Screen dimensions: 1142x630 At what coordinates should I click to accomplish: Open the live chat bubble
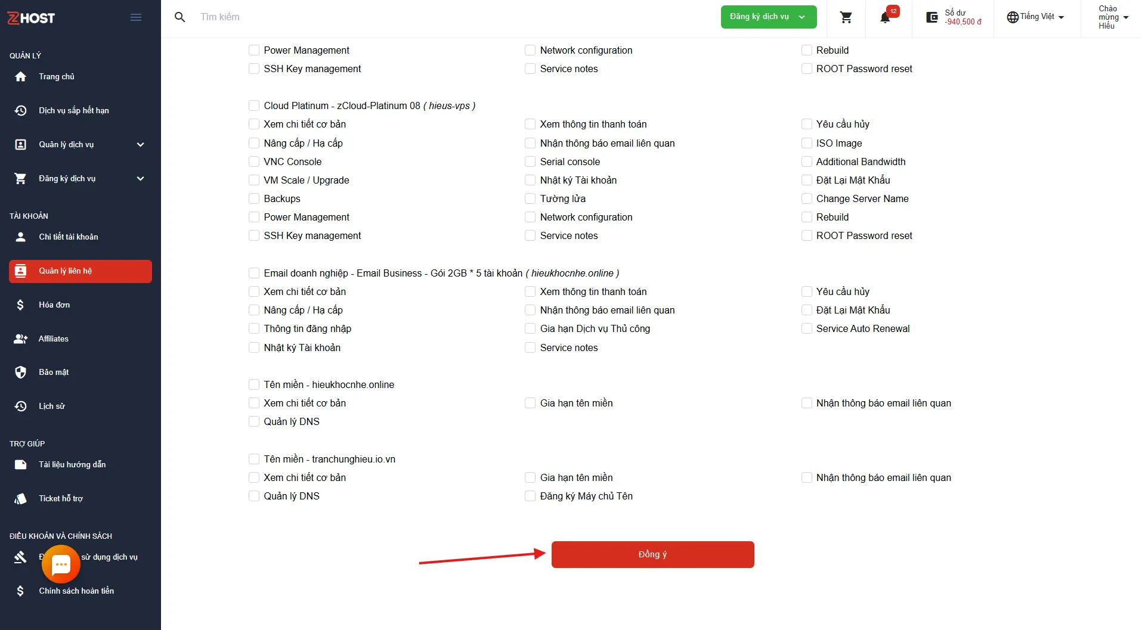(61, 564)
